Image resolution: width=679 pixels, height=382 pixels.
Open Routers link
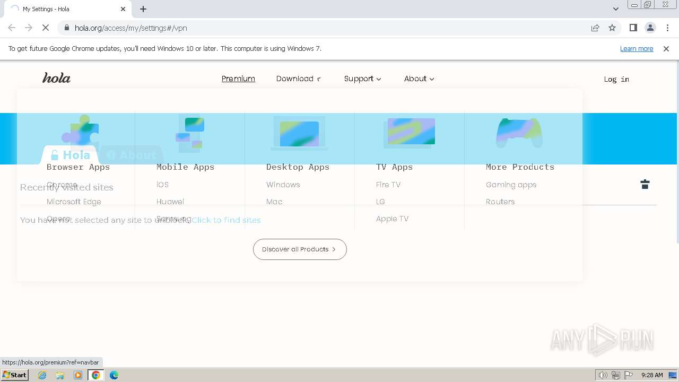coord(500,202)
